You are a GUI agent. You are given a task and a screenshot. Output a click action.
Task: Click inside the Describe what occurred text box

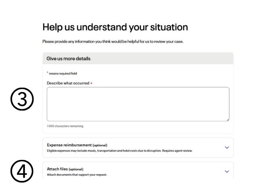(x=138, y=104)
